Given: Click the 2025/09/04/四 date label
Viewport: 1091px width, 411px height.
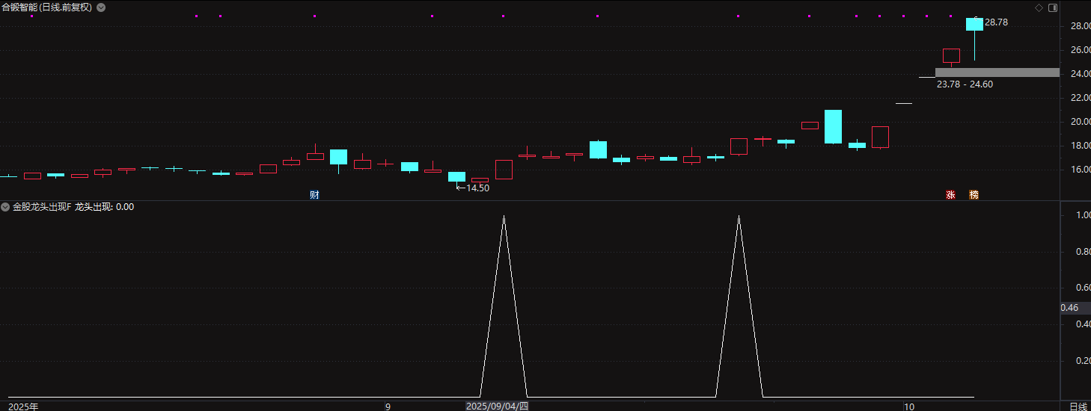Looking at the screenshot, I should (497, 407).
